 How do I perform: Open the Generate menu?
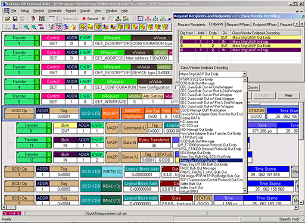click(55, 11)
